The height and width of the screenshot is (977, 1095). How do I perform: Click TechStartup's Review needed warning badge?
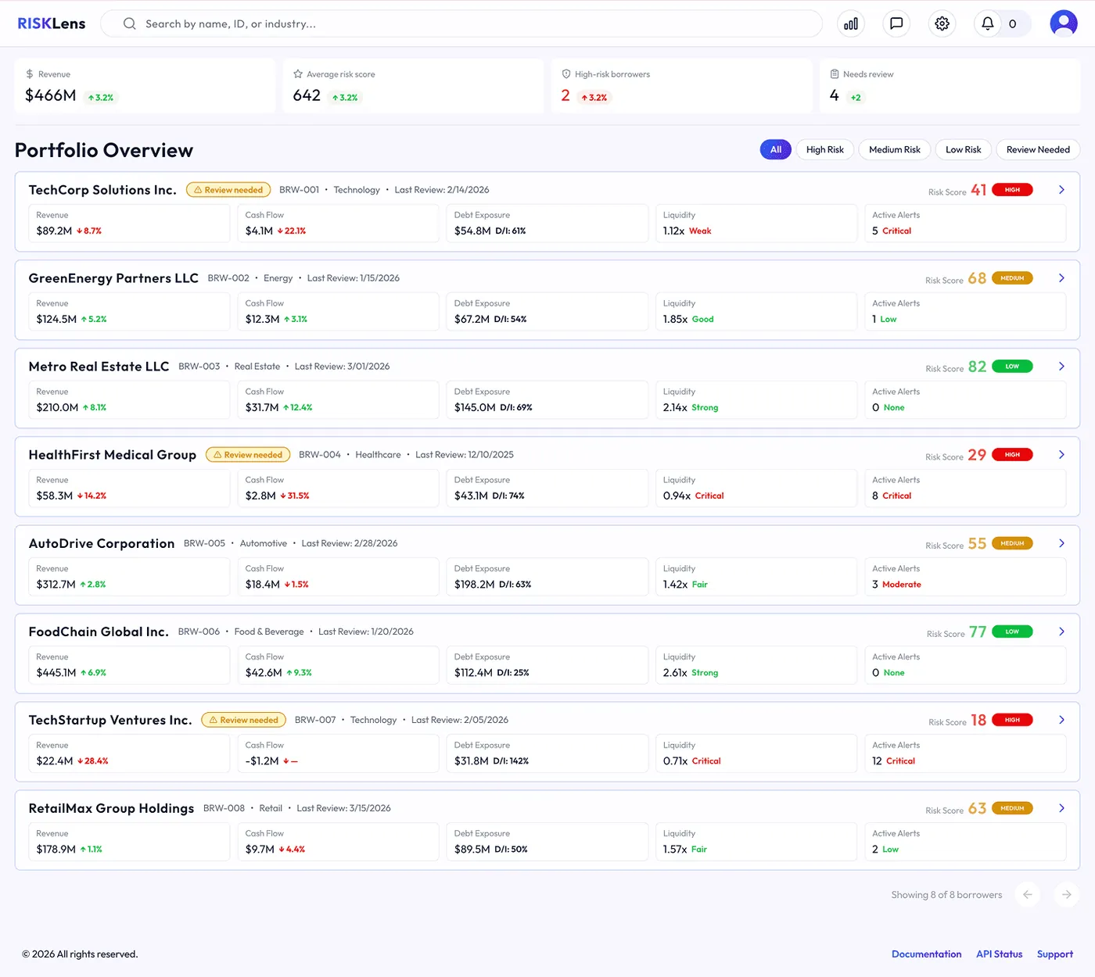(244, 720)
